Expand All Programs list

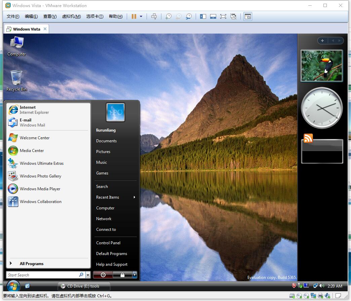click(x=49, y=264)
